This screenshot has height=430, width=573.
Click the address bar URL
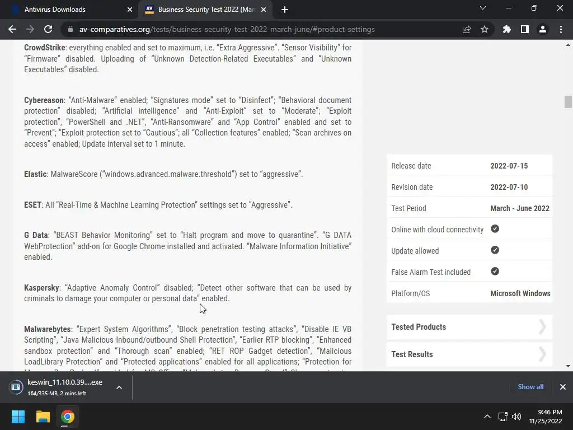click(227, 29)
